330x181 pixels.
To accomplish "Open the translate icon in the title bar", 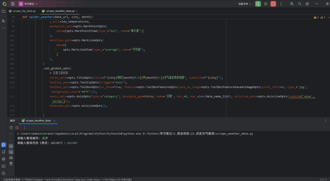I will tap(292, 4).
